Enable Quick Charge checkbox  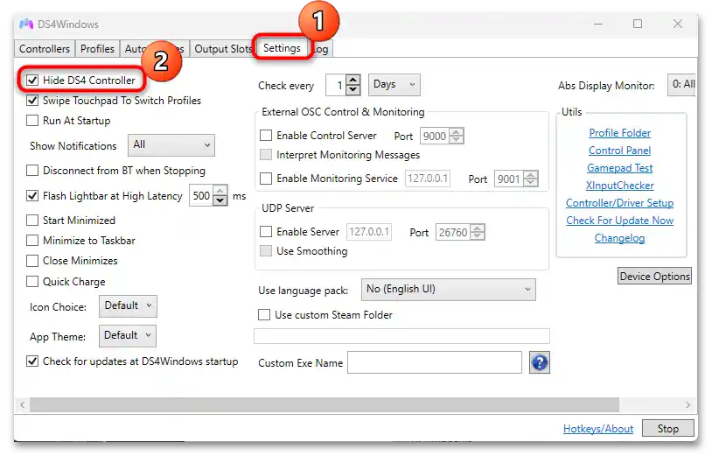[32, 282]
